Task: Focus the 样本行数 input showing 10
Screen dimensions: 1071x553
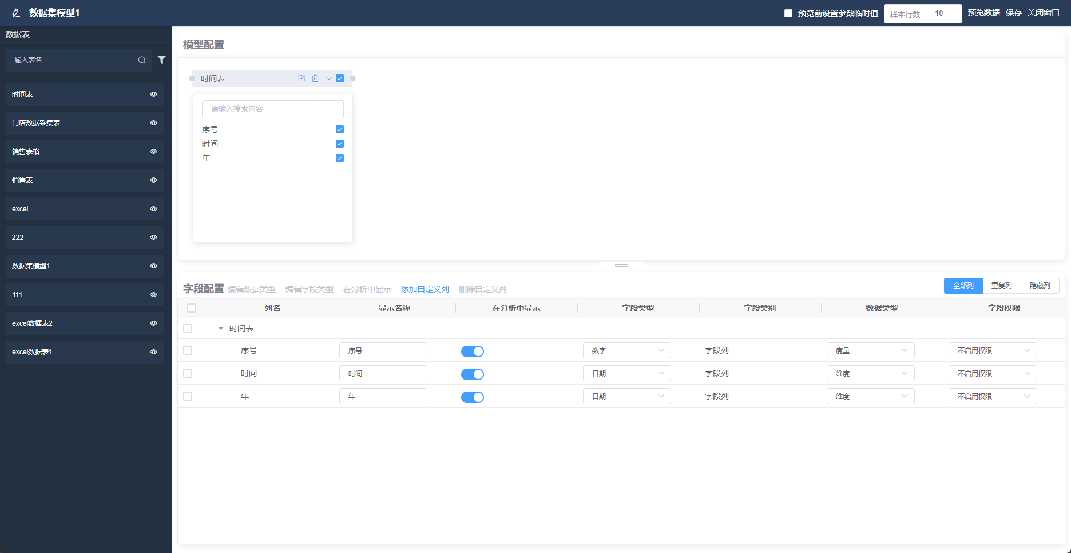Action: (943, 14)
